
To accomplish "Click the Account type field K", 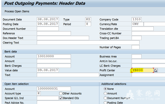I will point(39,93).
